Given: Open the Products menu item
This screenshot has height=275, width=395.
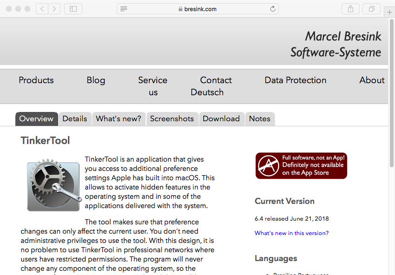Looking at the screenshot, I should 36,80.
